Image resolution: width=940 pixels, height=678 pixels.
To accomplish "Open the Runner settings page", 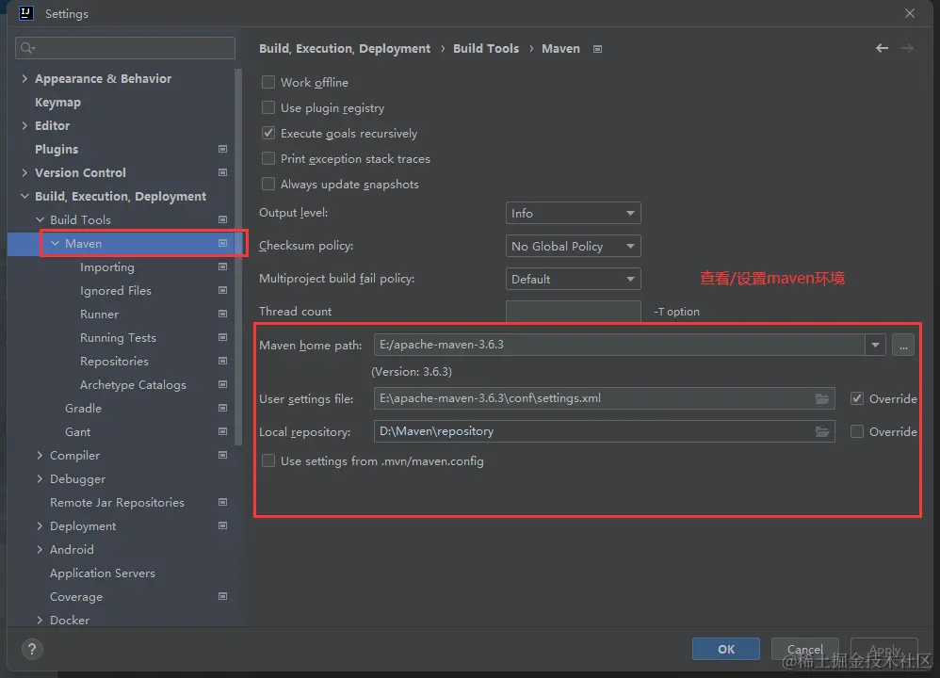I will pos(100,315).
